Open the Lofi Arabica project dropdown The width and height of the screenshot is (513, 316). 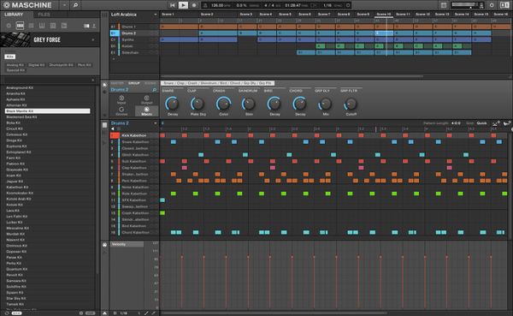(155, 15)
